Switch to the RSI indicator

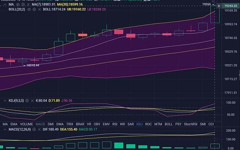pos(115,124)
